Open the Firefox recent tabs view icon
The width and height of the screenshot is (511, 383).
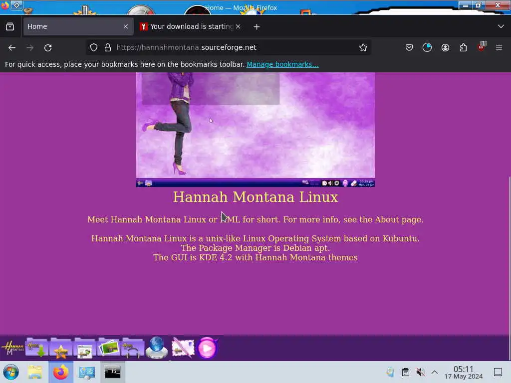point(10,26)
